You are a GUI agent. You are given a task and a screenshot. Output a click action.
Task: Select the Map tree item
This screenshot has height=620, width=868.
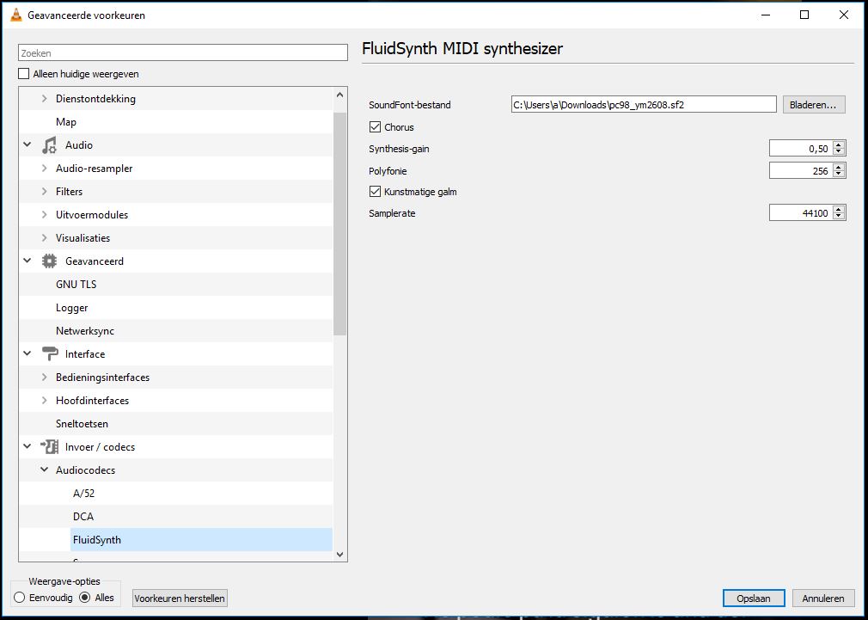[x=66, y=122]
